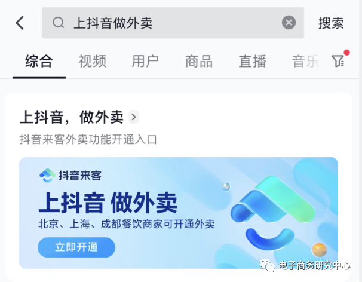The width and height of the screenshot is (362, 282).
Task: Tap 抖音来客外卖功能开通入口 subtitle
Action: (88, 139)
